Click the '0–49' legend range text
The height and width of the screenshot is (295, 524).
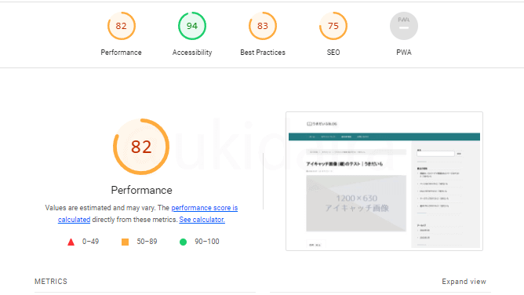pyautogui.click(x=90, y=242)
